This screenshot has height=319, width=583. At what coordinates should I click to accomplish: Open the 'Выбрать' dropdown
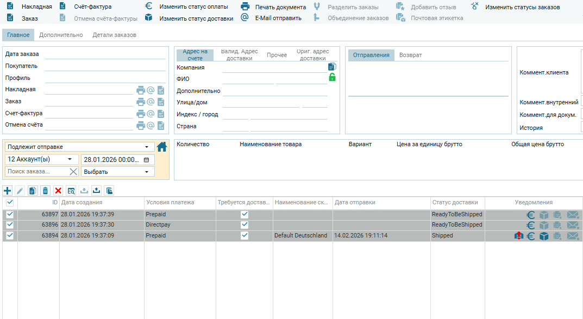(117, 172)
